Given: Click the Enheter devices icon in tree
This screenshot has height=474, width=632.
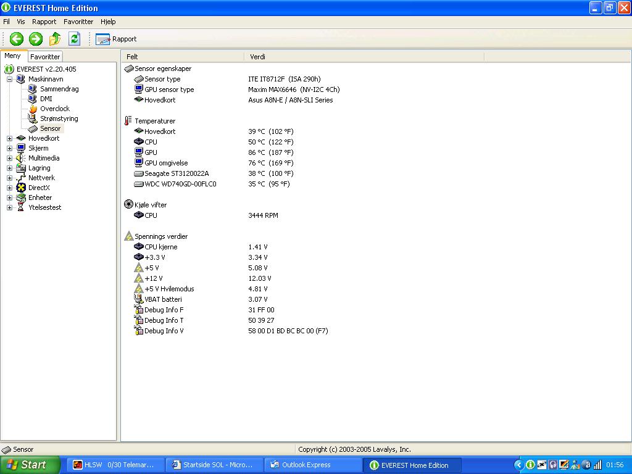Looking at the screenshot, I should click(21, 197).
